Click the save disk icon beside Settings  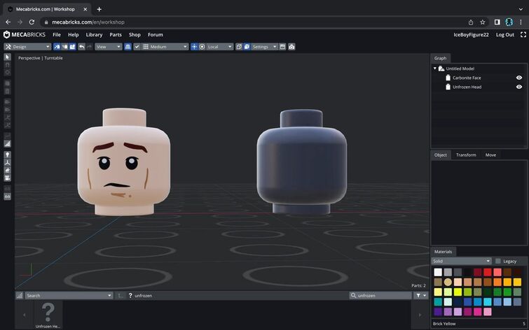point(283,47)
